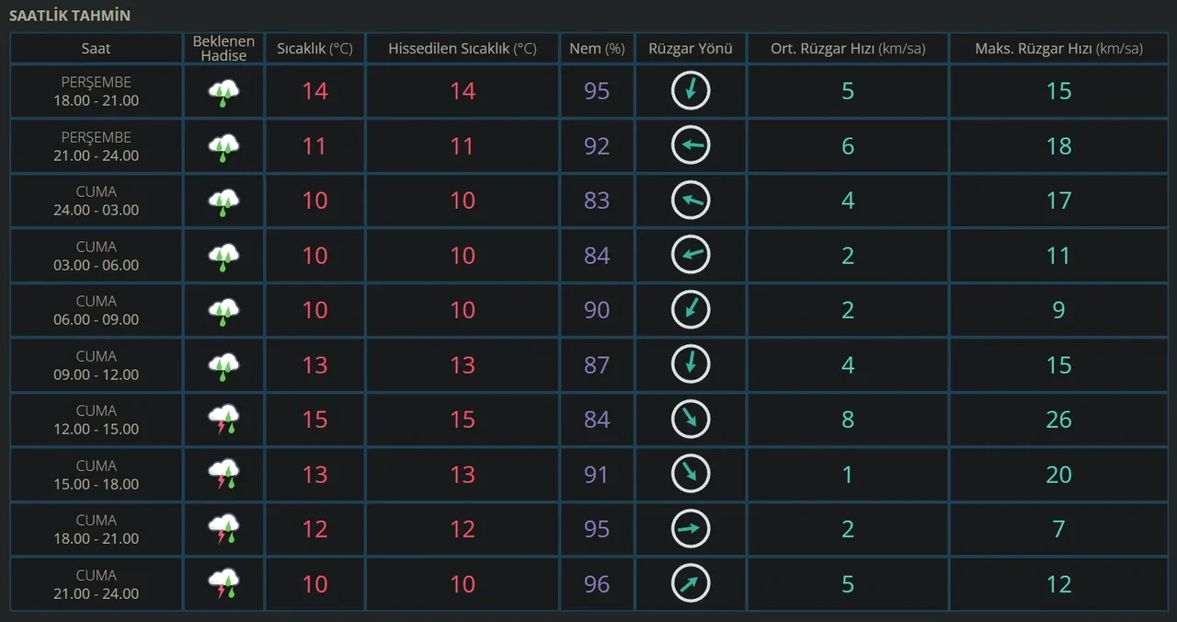The image size is (1177, 622).
Task: Click the wind direction arrow for Cuma 09.00 - 12.00
Action: coord(691,364)
